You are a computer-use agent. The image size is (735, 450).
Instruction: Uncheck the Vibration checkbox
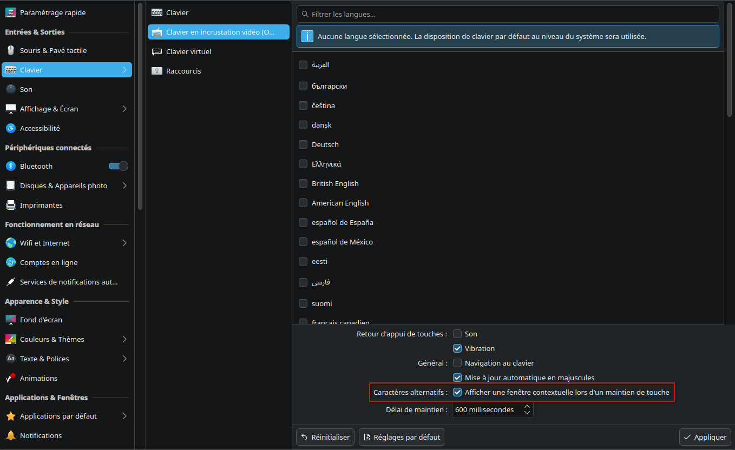457,348
